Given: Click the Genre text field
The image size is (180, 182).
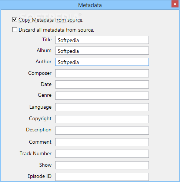Looking at the screenshot, I should pos(102,96).
